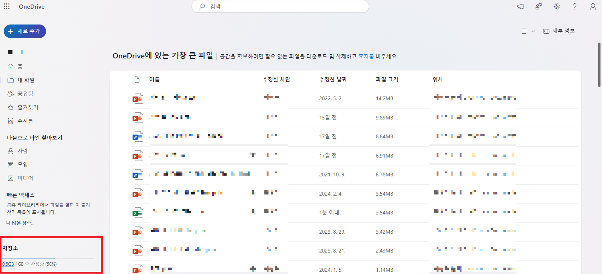Select the PowerPoint icon of the 3.42MB file
The height and width of the screenshot is (274, 602).
[x=137, y=232]
